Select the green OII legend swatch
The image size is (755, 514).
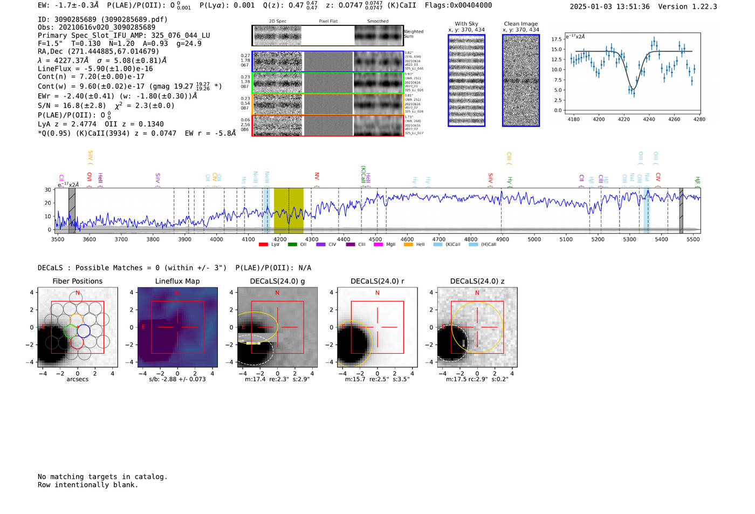point(292,245)
